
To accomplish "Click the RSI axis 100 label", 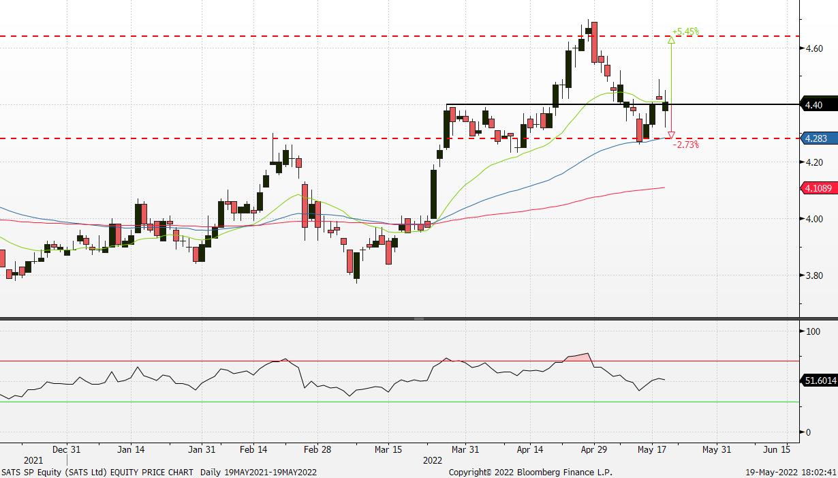I will [x=812, y=331].
